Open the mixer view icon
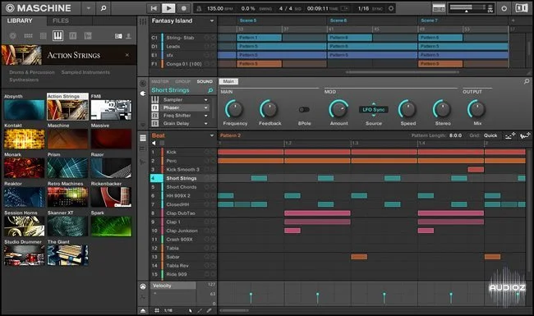 439,8
